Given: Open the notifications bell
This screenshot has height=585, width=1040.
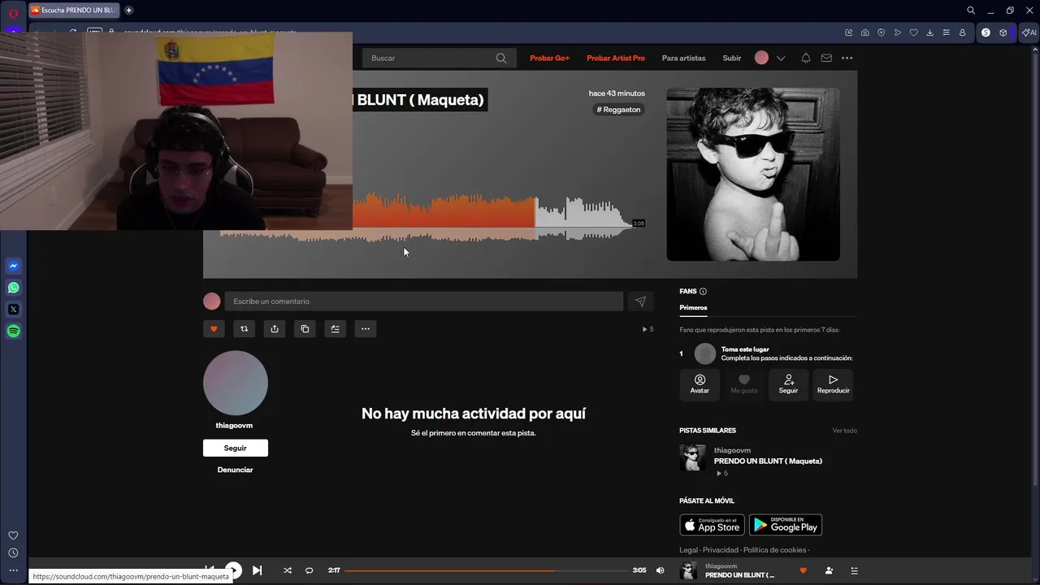Looking at the screenshot, I should point(806,58).
